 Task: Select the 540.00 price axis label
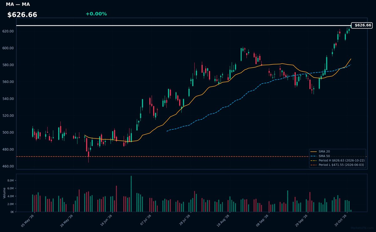[x=8, y=99]
